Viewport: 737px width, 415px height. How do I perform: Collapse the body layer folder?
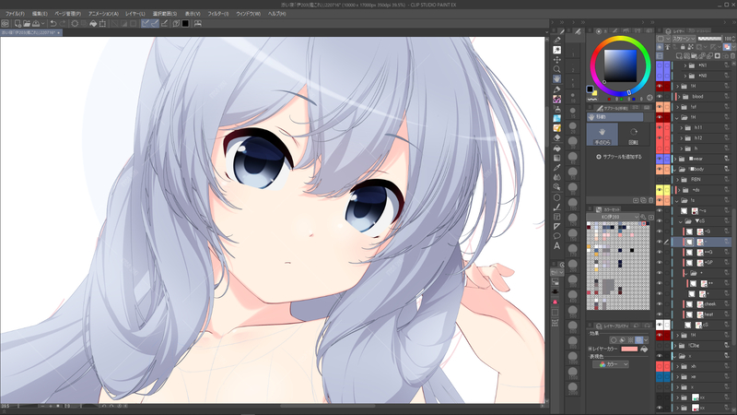pyautogui.click(x=677, y=169)
